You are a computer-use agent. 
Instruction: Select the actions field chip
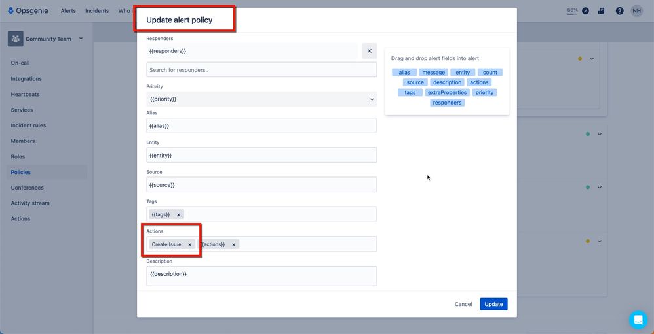479,82
